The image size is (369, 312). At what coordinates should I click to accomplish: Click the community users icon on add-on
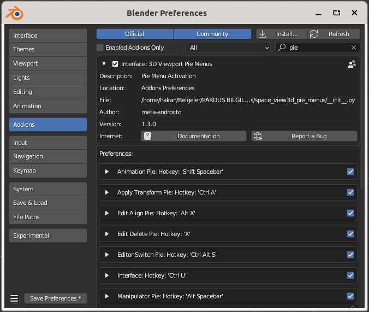352,64
